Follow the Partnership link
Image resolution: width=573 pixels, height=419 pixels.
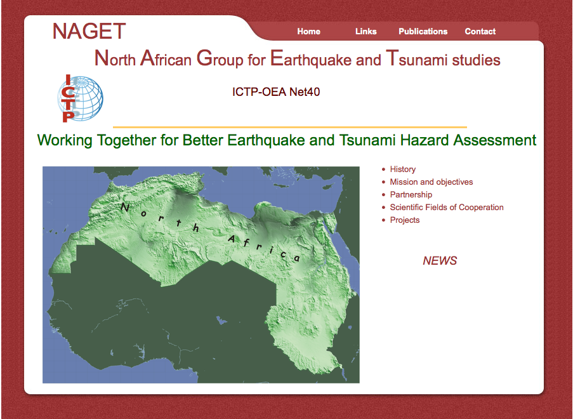coord(411,194)
